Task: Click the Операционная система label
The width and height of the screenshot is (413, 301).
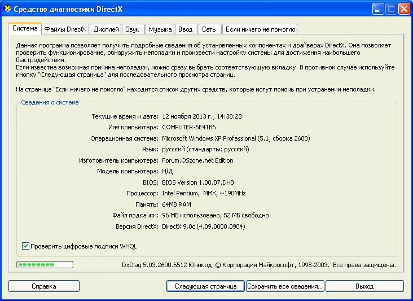Action: tap(124, 138)
